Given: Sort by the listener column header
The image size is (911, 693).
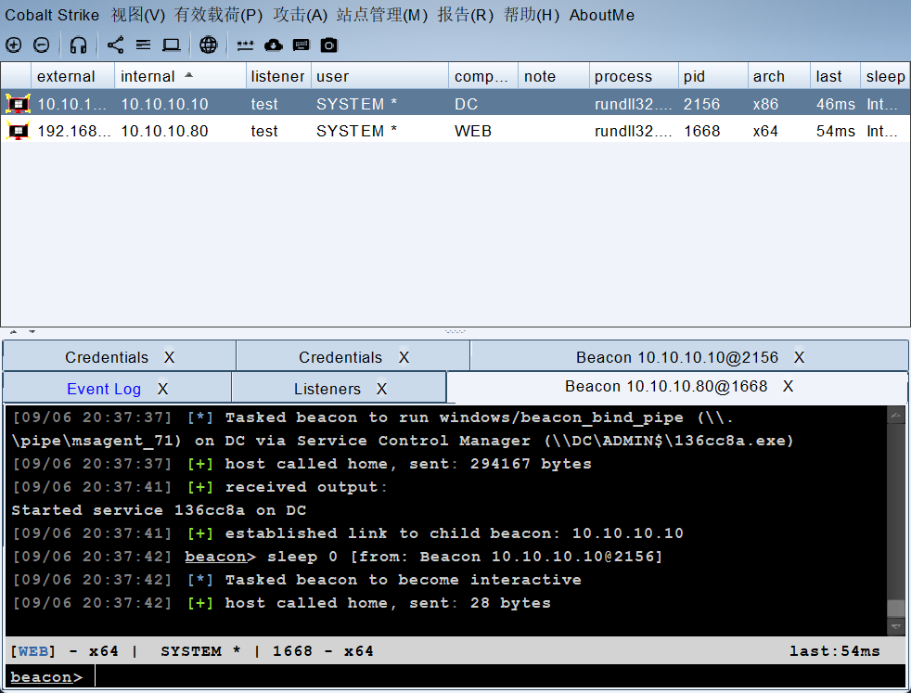Looking at the screenshot, I should point(277,76).
